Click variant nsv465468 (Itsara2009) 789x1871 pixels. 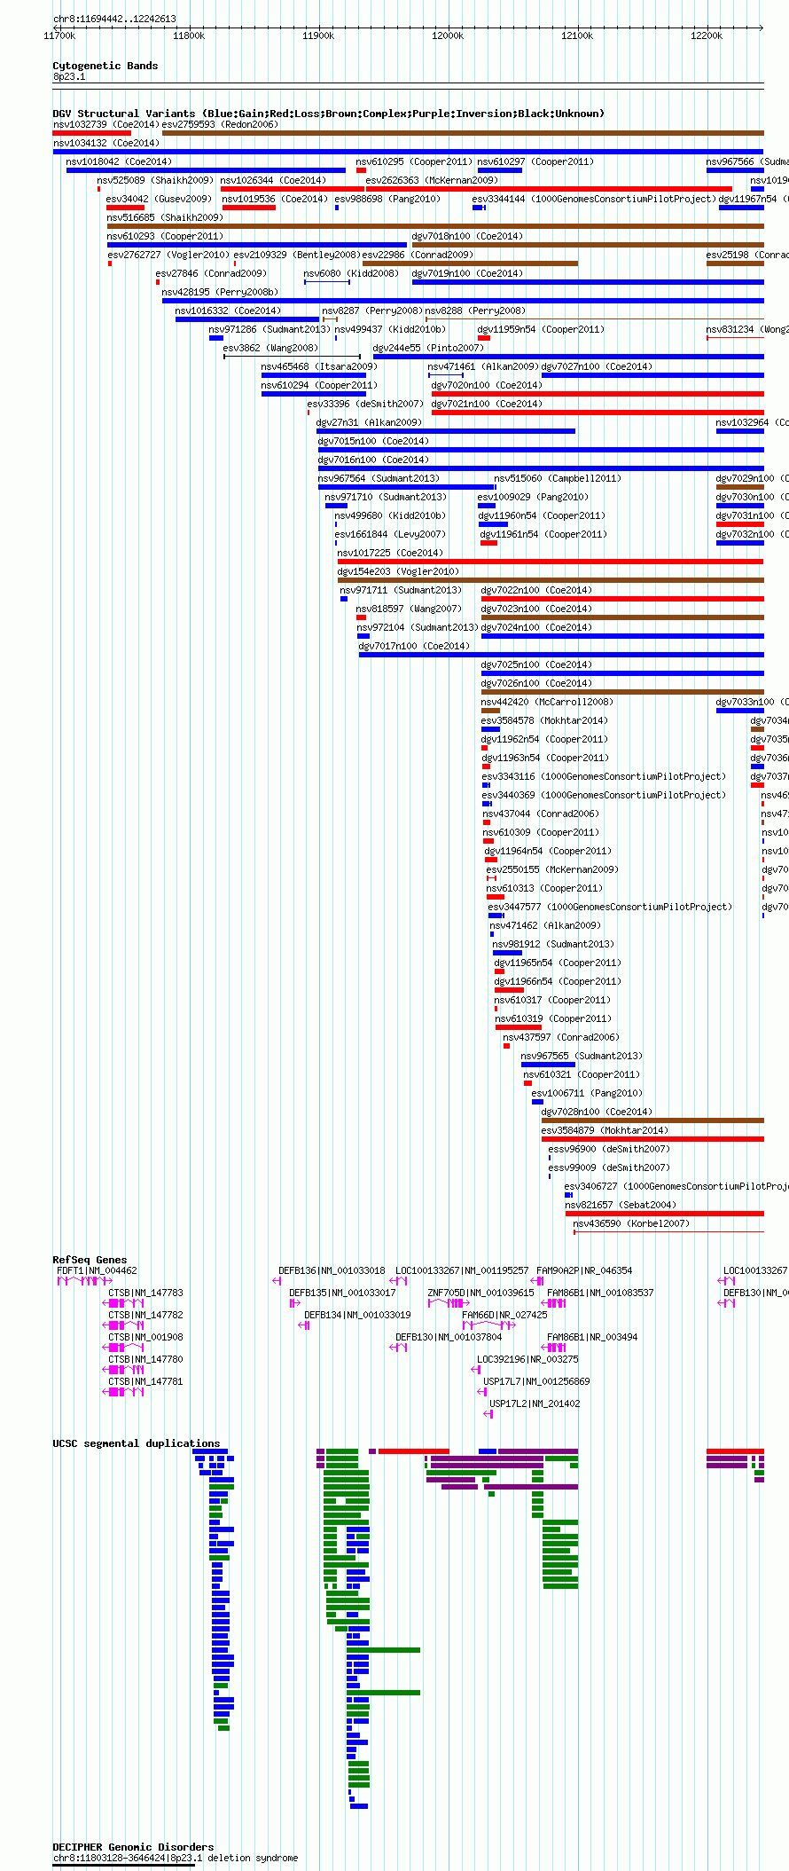pos(319,366)
